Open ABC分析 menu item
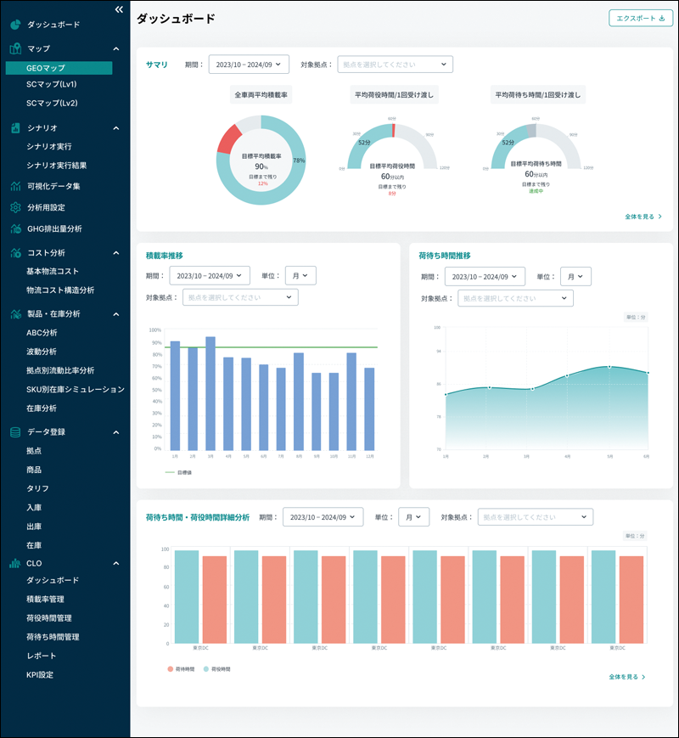The width and height of the screenshot is (679, 738). [42, 333]
